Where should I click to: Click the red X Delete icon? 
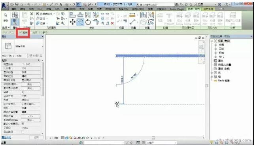[112, 23]
